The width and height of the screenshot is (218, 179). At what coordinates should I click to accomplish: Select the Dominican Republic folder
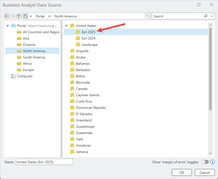(x=88, y=108)
